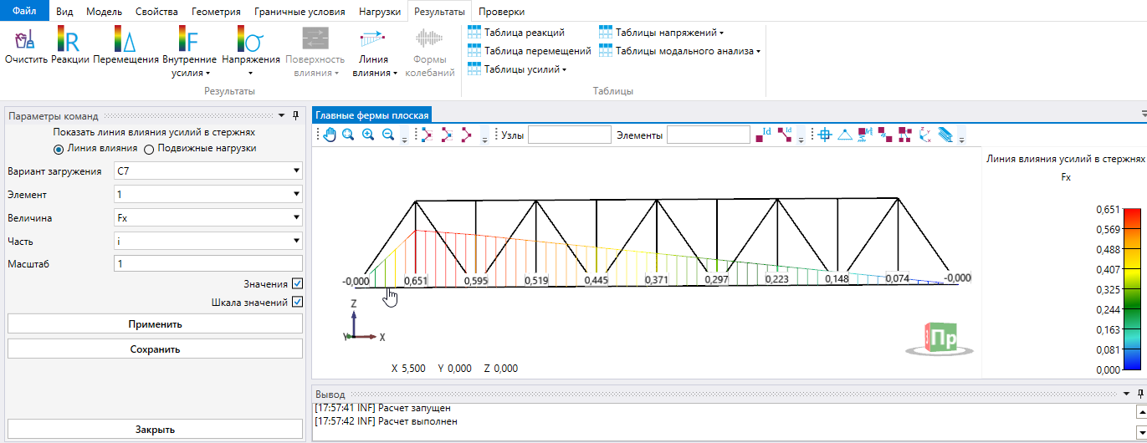The image size is (1147, 443).
Task: Click the Узлы input field
Action: point(570,135)
